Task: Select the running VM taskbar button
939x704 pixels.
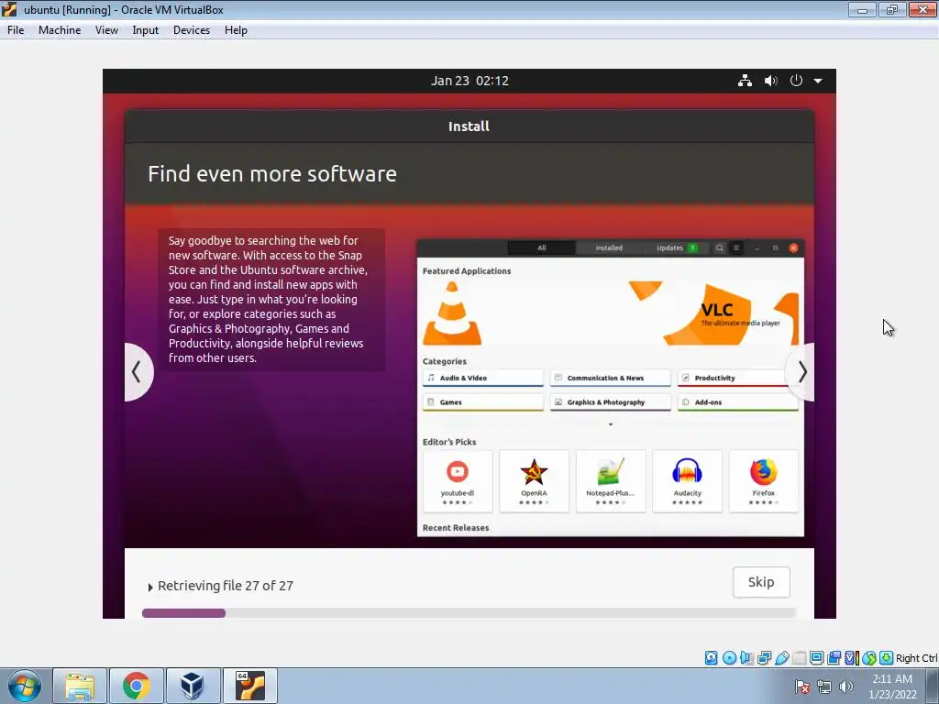Action: pyautogui.click(x=249, y=686)
